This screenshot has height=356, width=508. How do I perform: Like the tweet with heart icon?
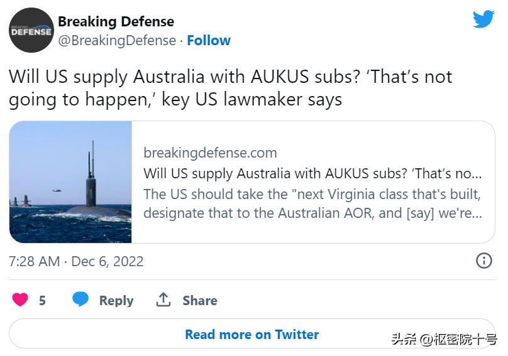tap(20, 300)
